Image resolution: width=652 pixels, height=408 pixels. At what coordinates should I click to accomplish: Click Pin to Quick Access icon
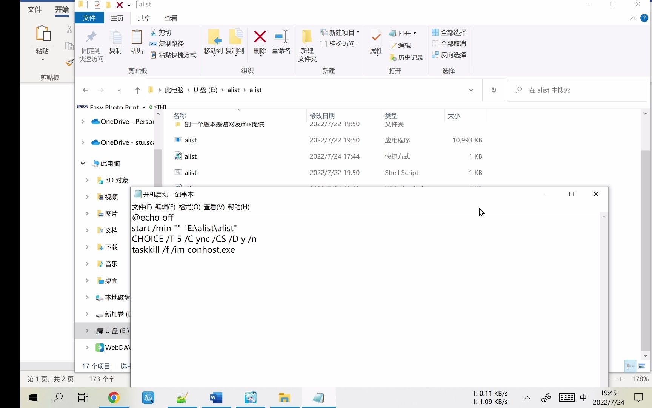(x=91, y=37)
